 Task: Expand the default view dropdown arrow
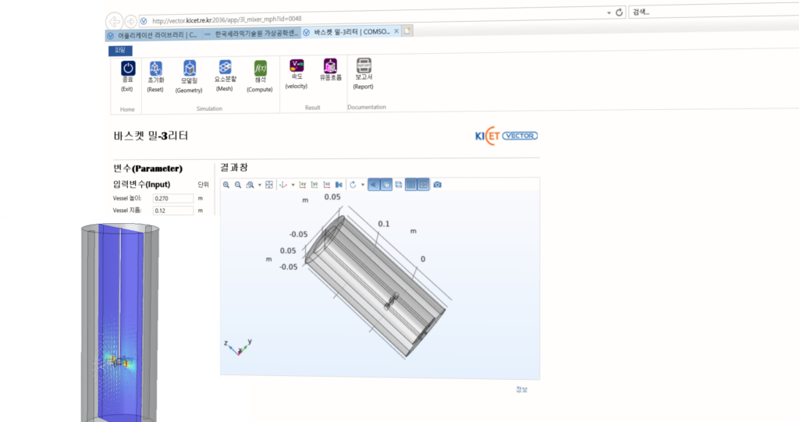click(292, 185)
